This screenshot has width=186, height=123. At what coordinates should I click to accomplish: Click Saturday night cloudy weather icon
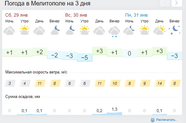click(9, 31)
